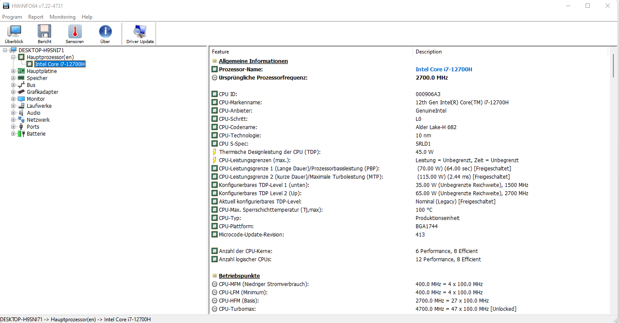Click the Hauptplatine motherboard icon
This screenshot has width=619, height=323.
[x=21, y=71]
